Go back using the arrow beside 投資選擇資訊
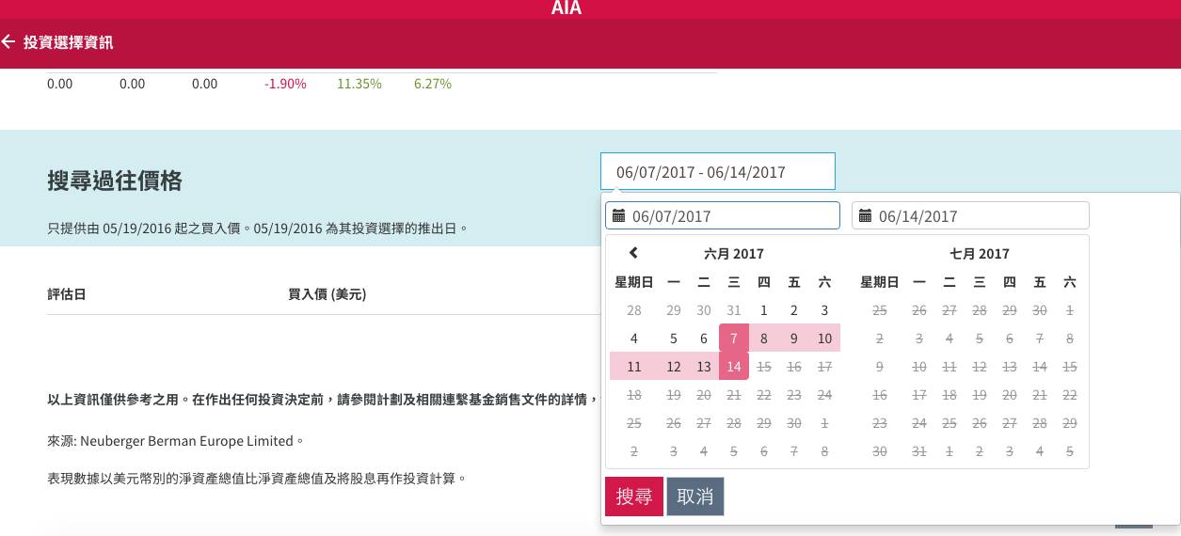This screenshot has width=1181, height=536. (x=8, y=42)
